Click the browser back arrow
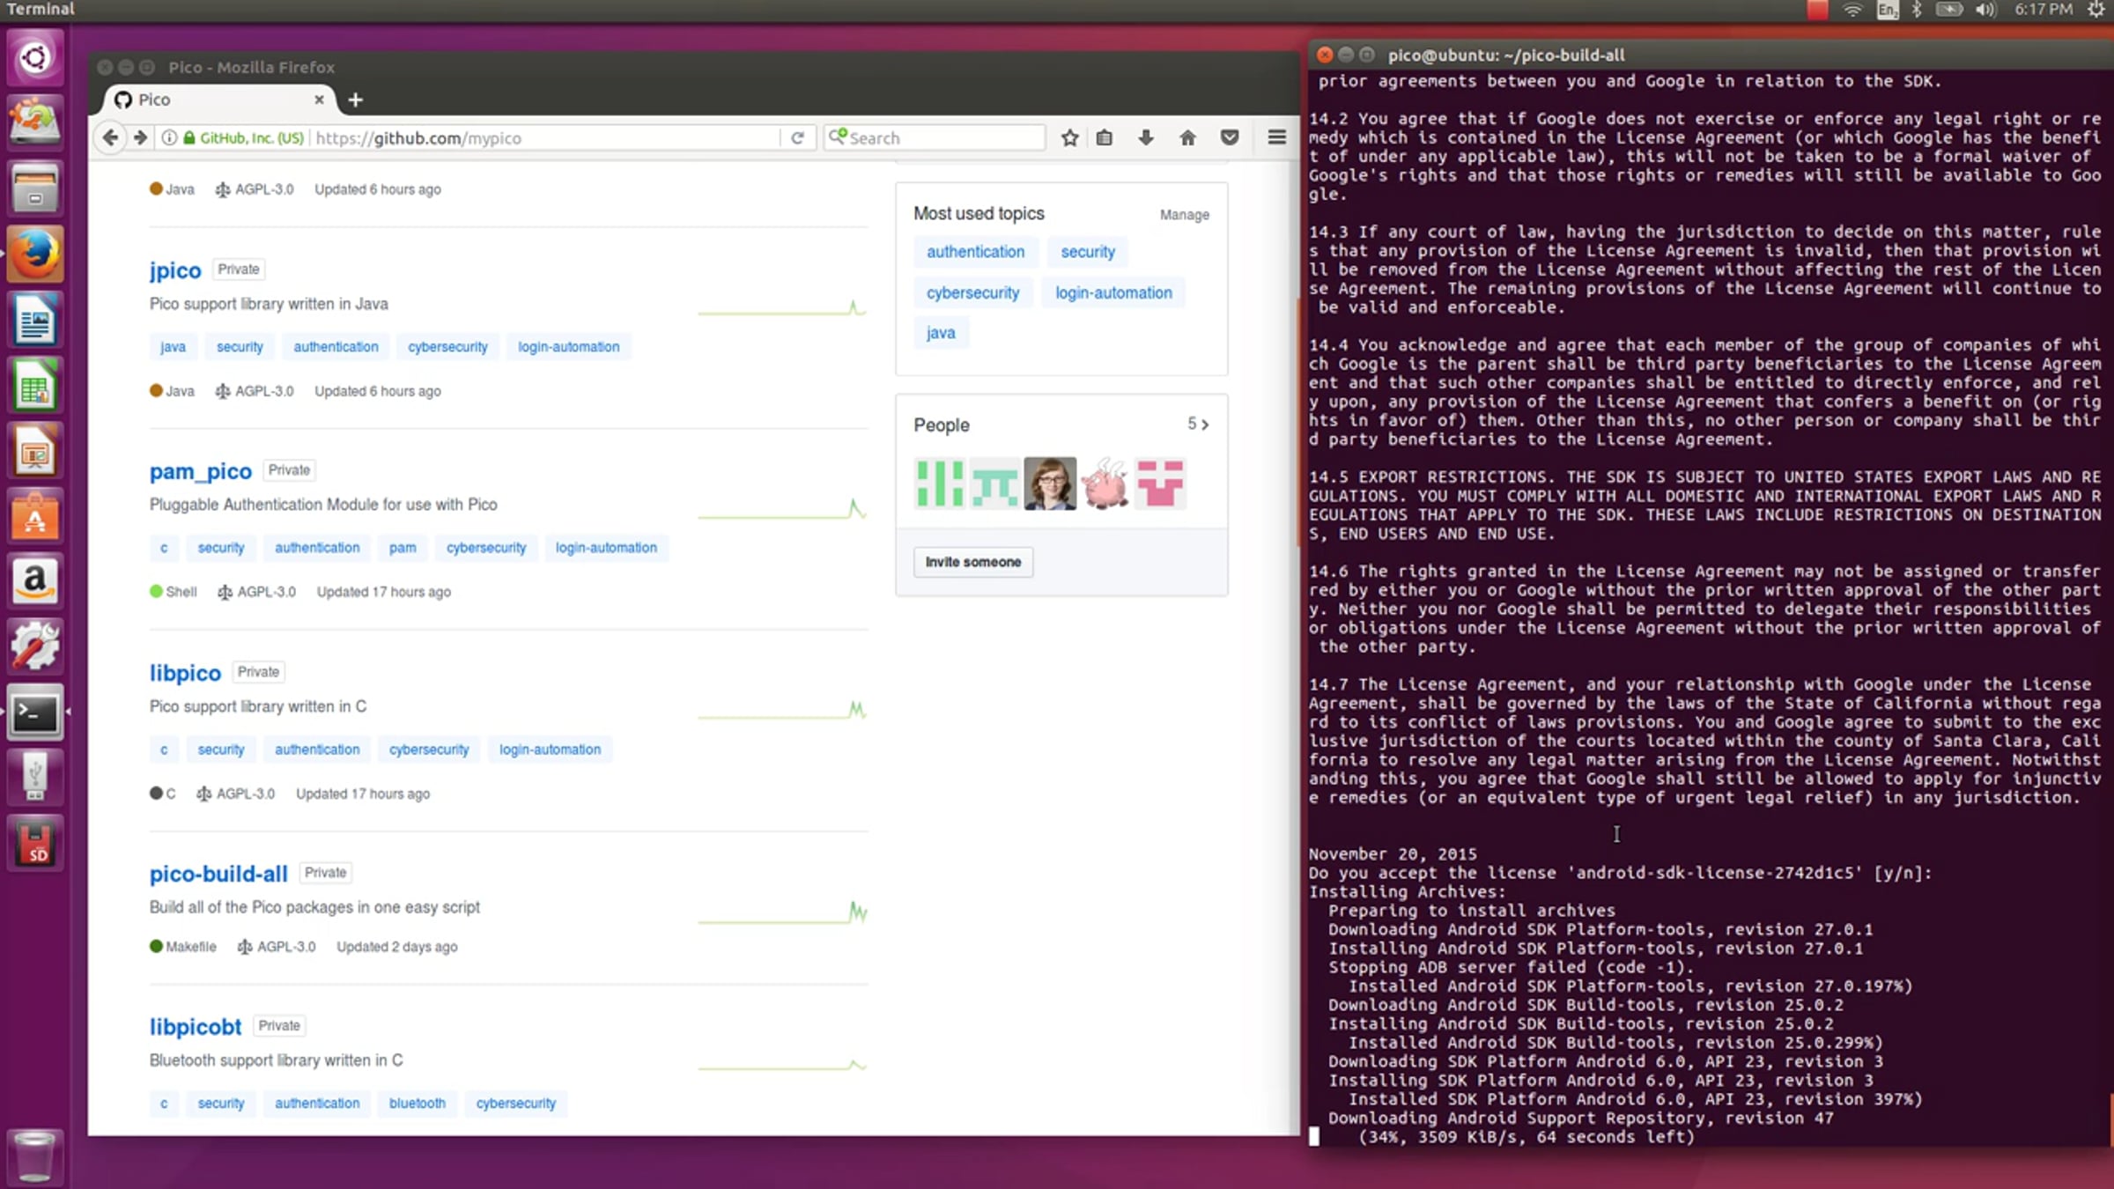The height and width of the screenshot is (1189, 2114). point(110,137)
